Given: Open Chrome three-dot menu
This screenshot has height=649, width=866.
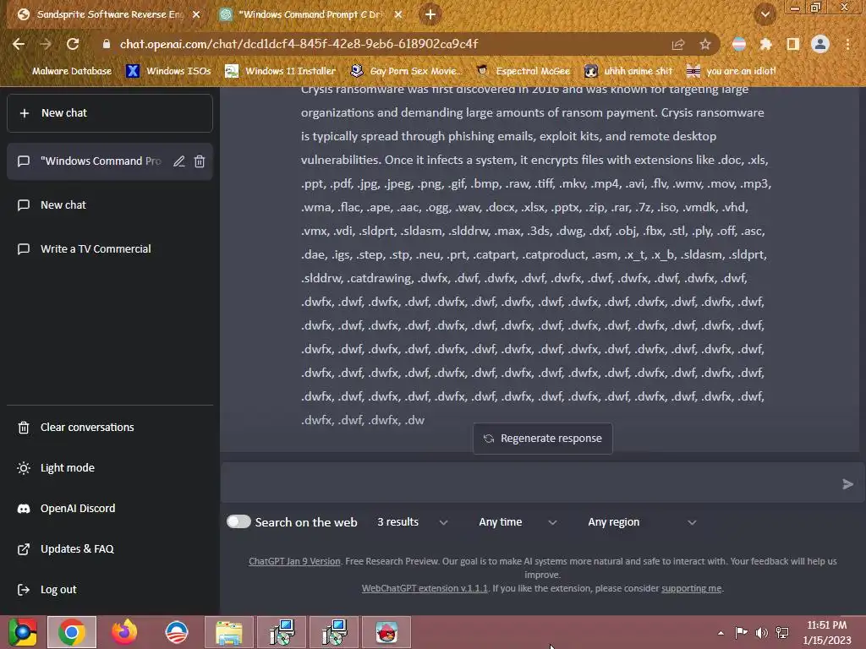Looking at the screenshot, I should click(x=847, y=44).
